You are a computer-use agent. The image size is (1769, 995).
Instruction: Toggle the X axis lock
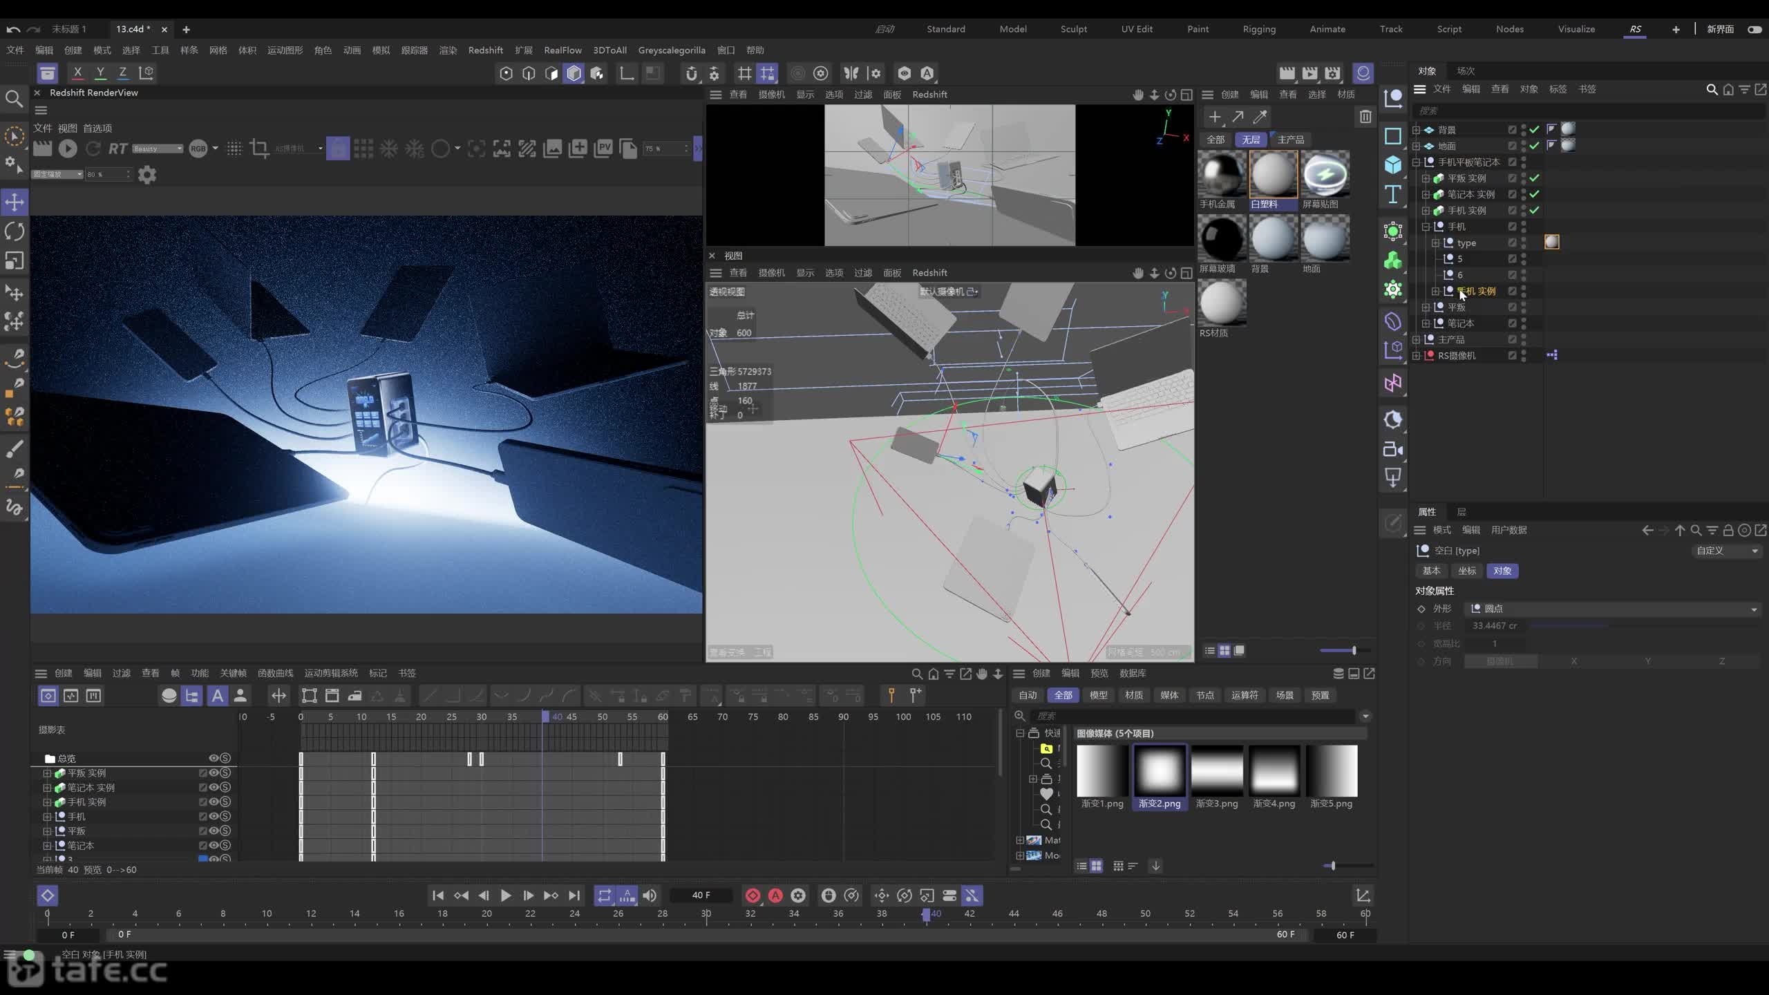tap(77, 73)
